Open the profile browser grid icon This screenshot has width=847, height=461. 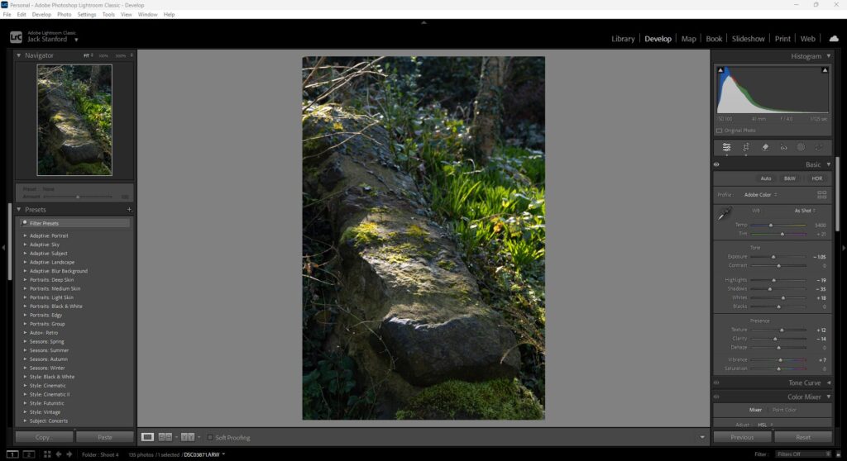pyautogui.click(x=821, y=195)
